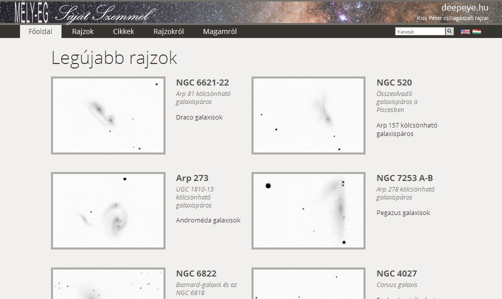Open the NGC 4027 drawing thumbnail
Image resolution: width=502 pixels, height=299 pixels.
308,283
